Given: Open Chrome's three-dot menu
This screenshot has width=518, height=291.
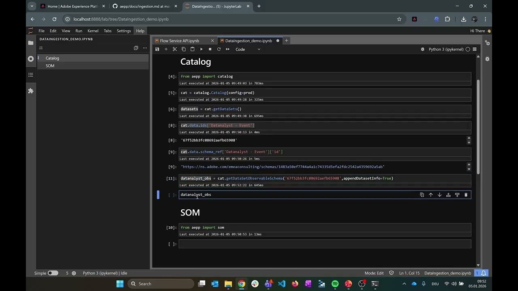Looking at the screenshot, I should coord(485,19).
